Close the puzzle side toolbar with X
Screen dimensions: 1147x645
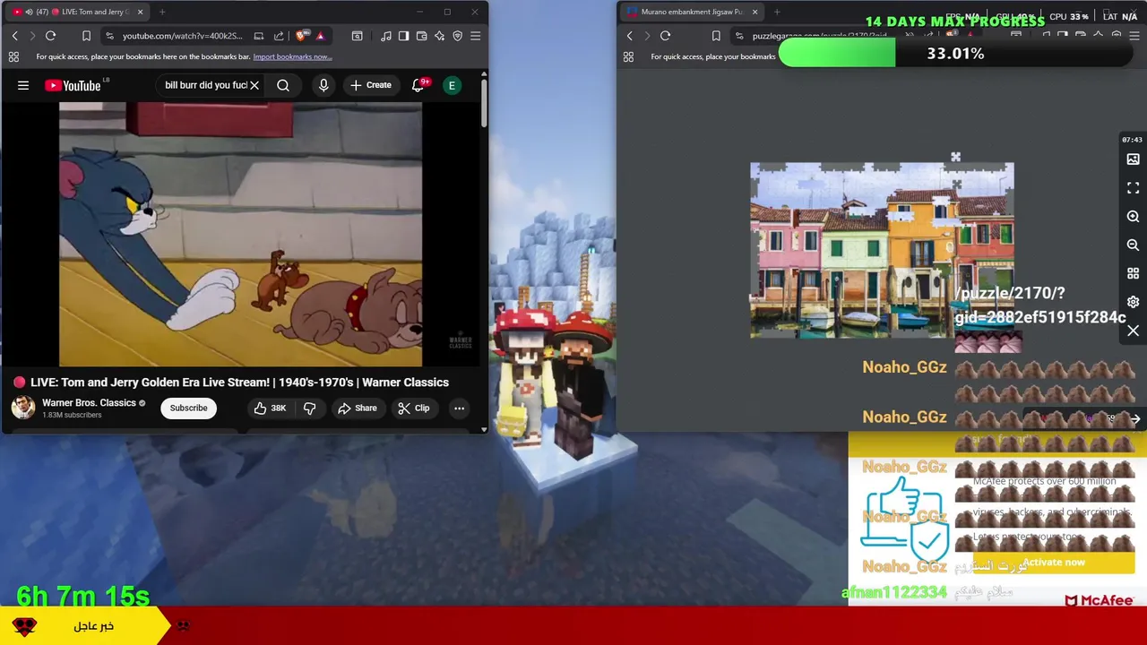pyautogui.click(x=1133, y=331)
